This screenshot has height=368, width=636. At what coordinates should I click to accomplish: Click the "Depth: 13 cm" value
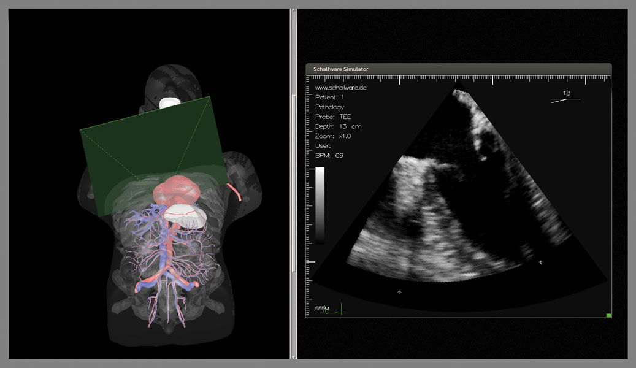(x=339, y=126)
